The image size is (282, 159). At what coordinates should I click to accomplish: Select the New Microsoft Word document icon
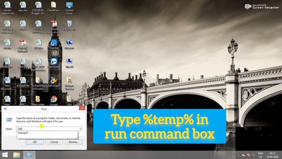7,83
